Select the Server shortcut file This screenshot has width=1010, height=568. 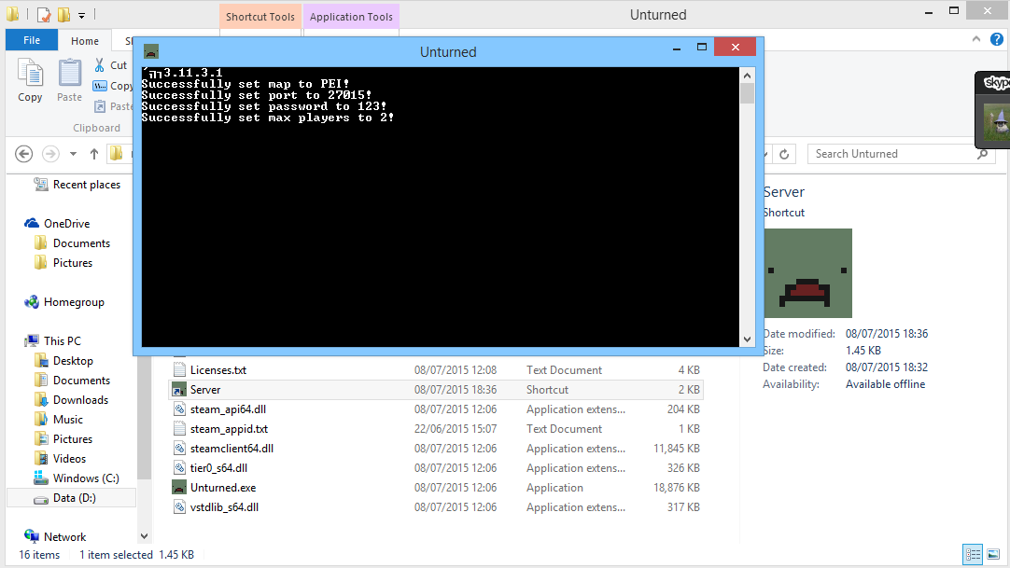click(435, 390)
